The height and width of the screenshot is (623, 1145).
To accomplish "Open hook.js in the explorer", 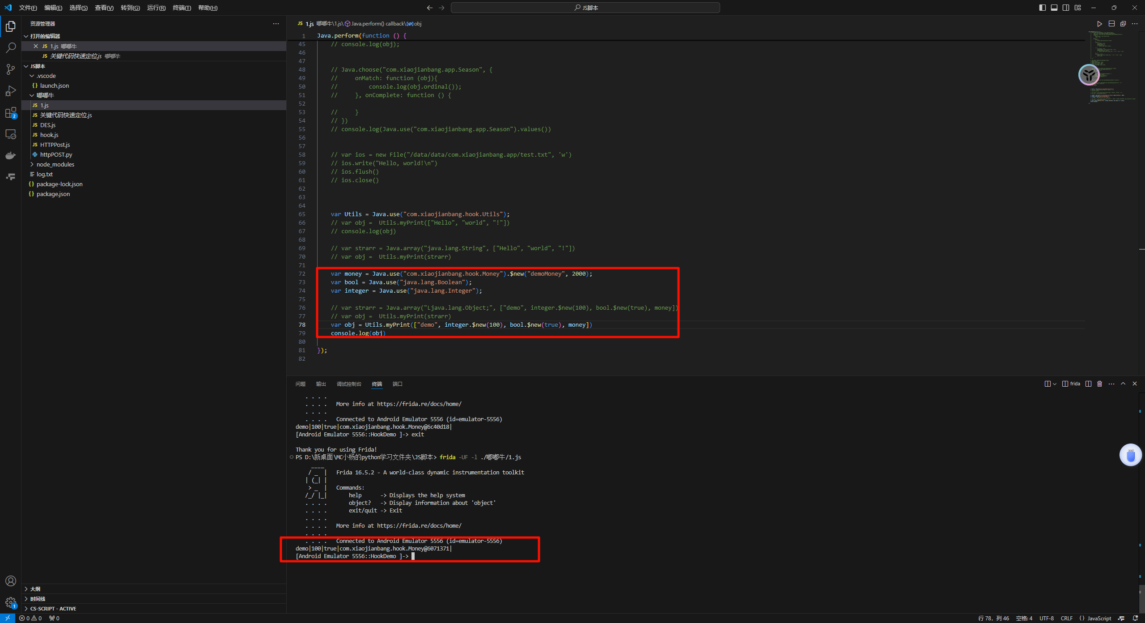I will (49, 135).
